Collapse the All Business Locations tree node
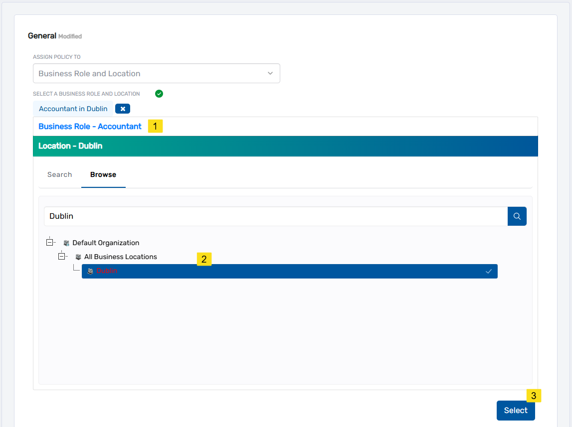 pos(62,256)
